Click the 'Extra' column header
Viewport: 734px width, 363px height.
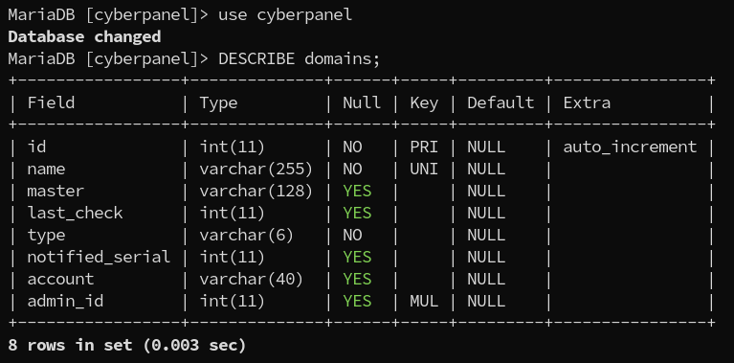pos(587,103)
